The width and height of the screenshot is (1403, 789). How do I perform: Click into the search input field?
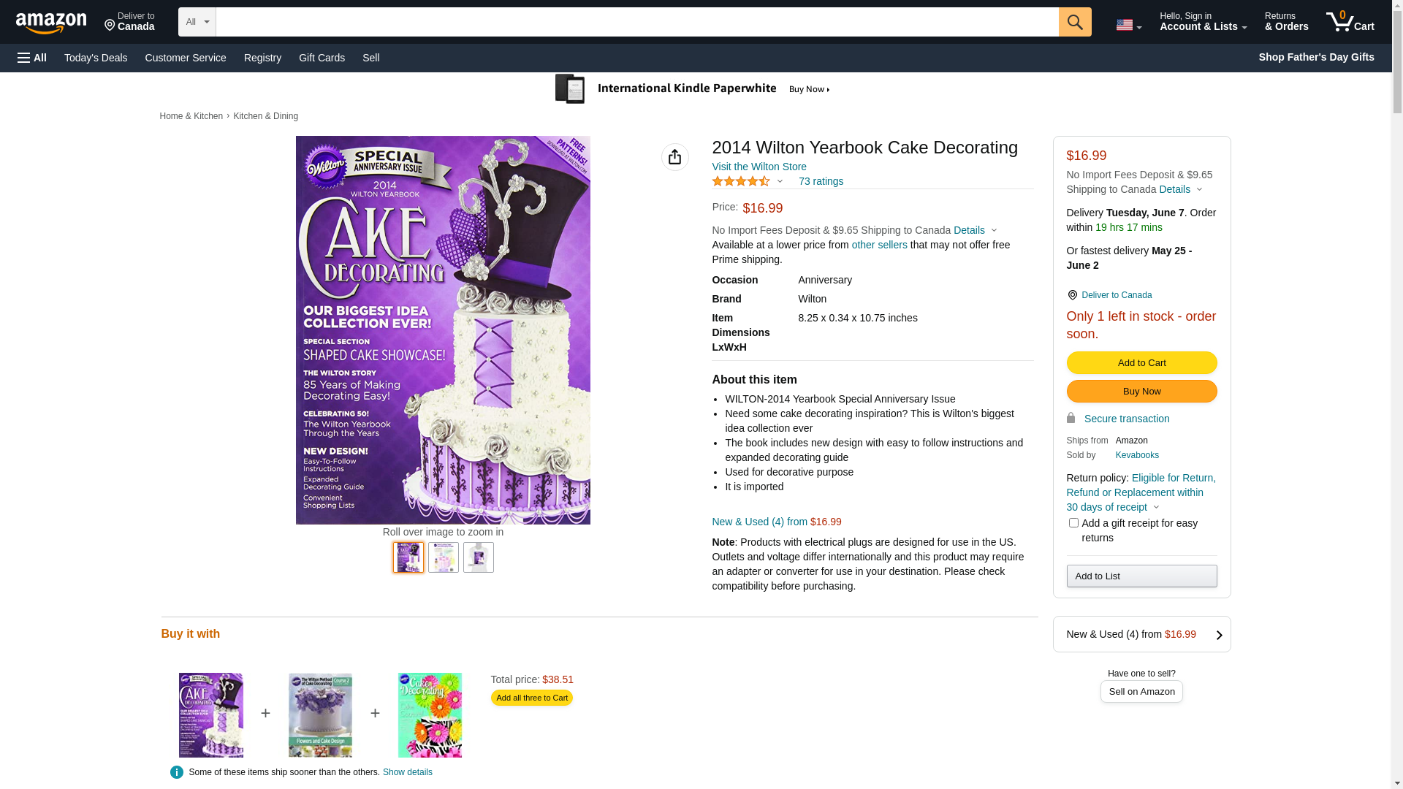coord(637,22)
